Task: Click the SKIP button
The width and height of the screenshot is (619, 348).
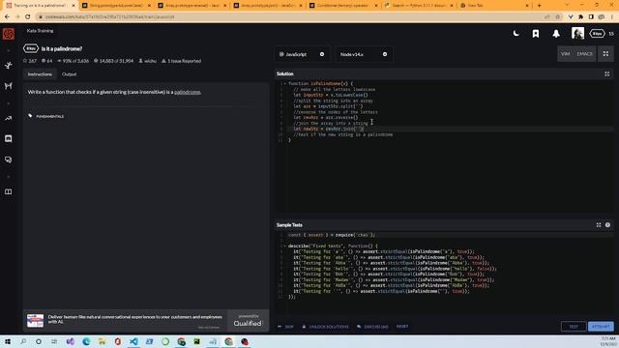Action: click(x=286, y=327)
